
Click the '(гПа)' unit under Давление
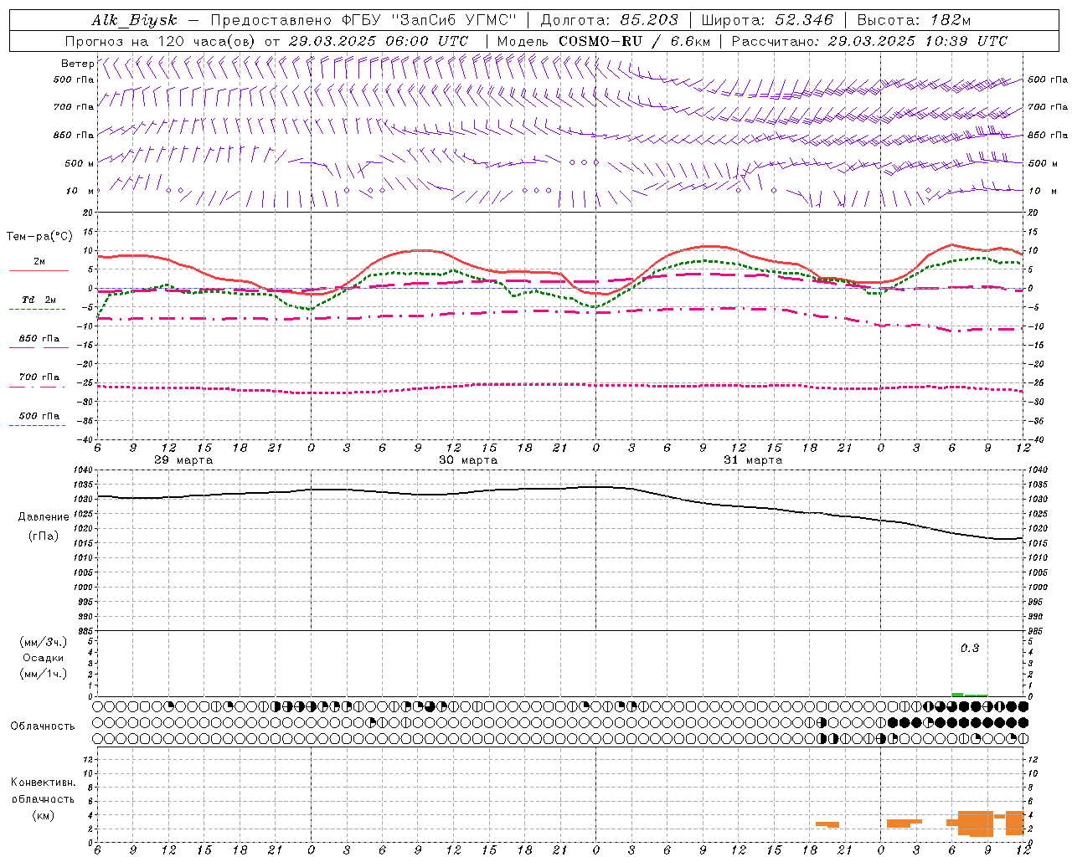click(44, 536)
